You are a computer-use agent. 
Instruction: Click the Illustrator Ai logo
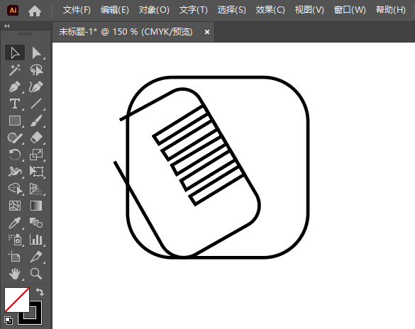(x=13, y=11)
